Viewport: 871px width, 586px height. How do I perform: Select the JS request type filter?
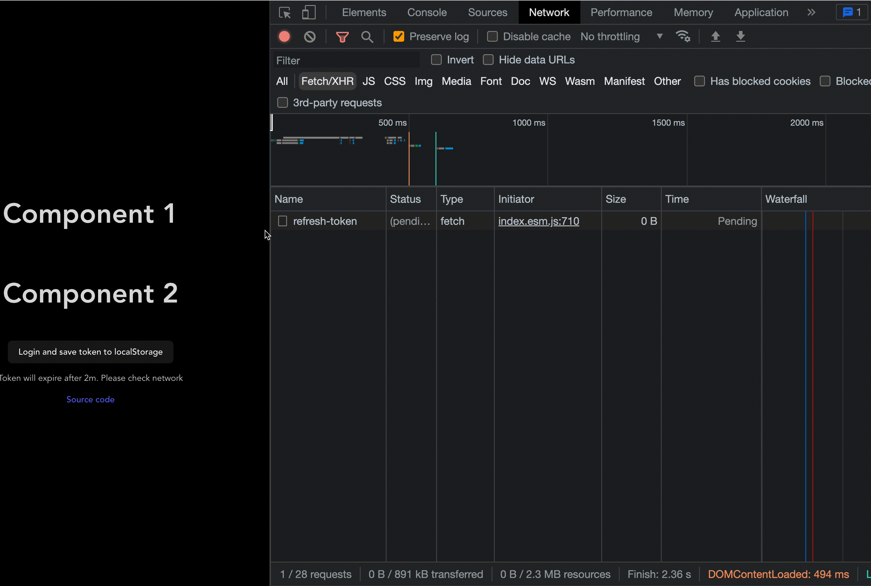point(368,81)
